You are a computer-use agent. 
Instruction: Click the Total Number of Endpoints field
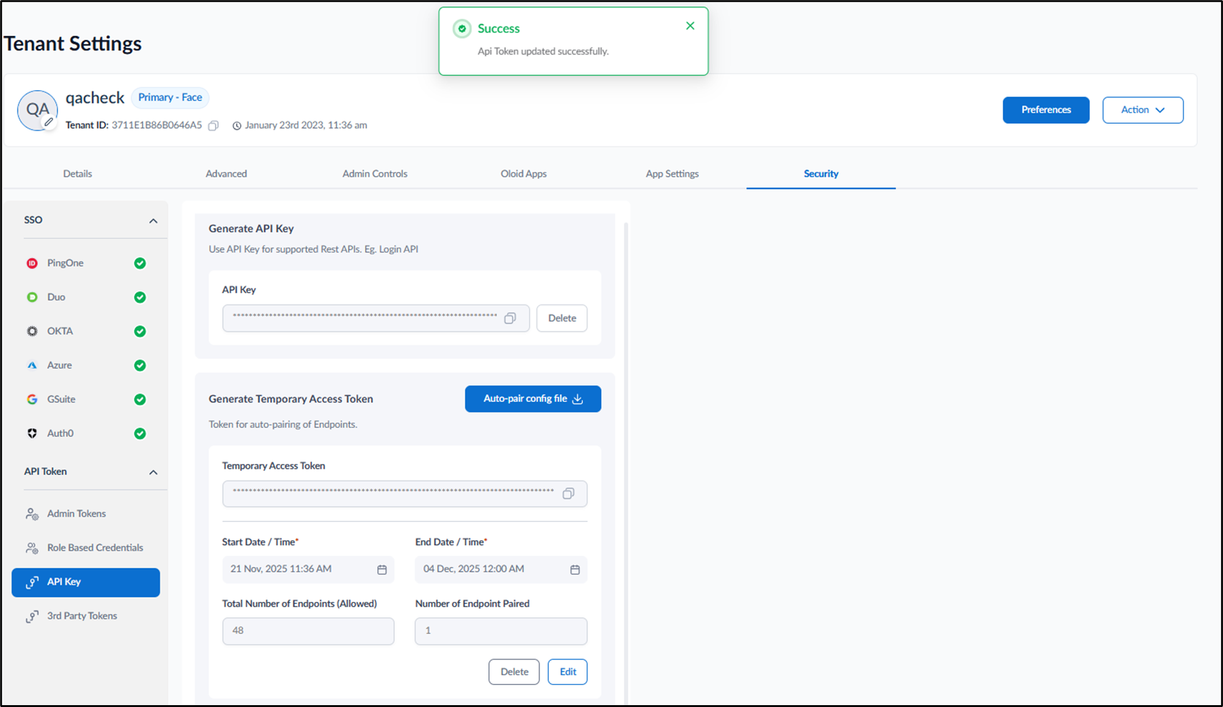pyautogui.click(x=308, y=631)
